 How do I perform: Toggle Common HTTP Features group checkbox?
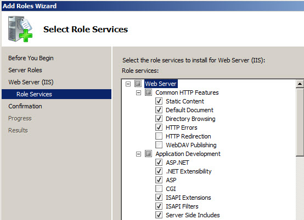[x=149, y=92]
